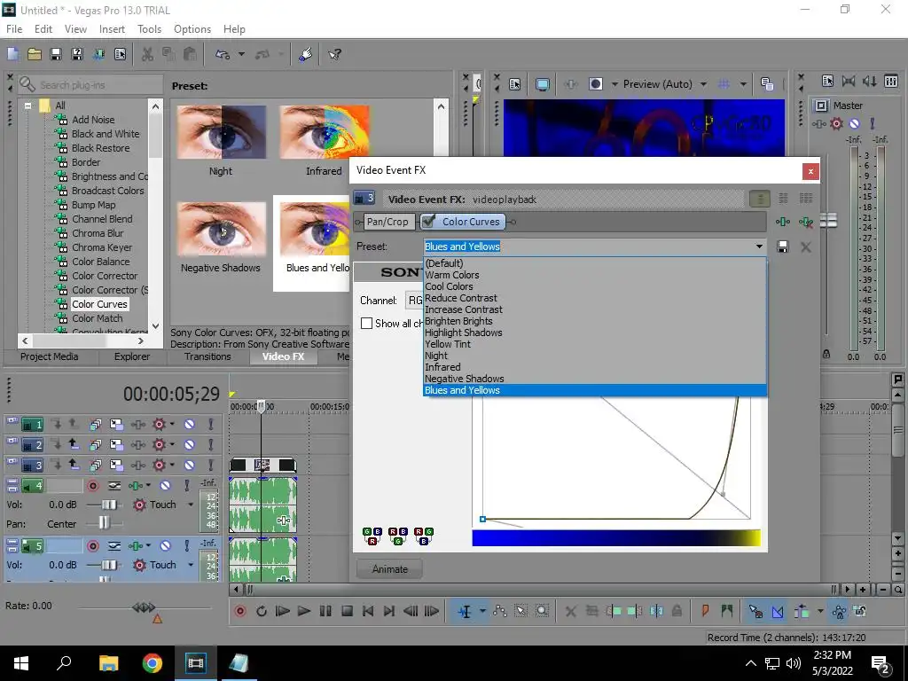Click the What's This help icon
908x681 pixels.
[334, 54]
